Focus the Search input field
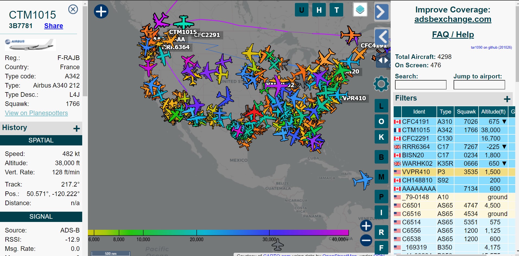Viewport: 519px width, 256px height. coord(421,85)
